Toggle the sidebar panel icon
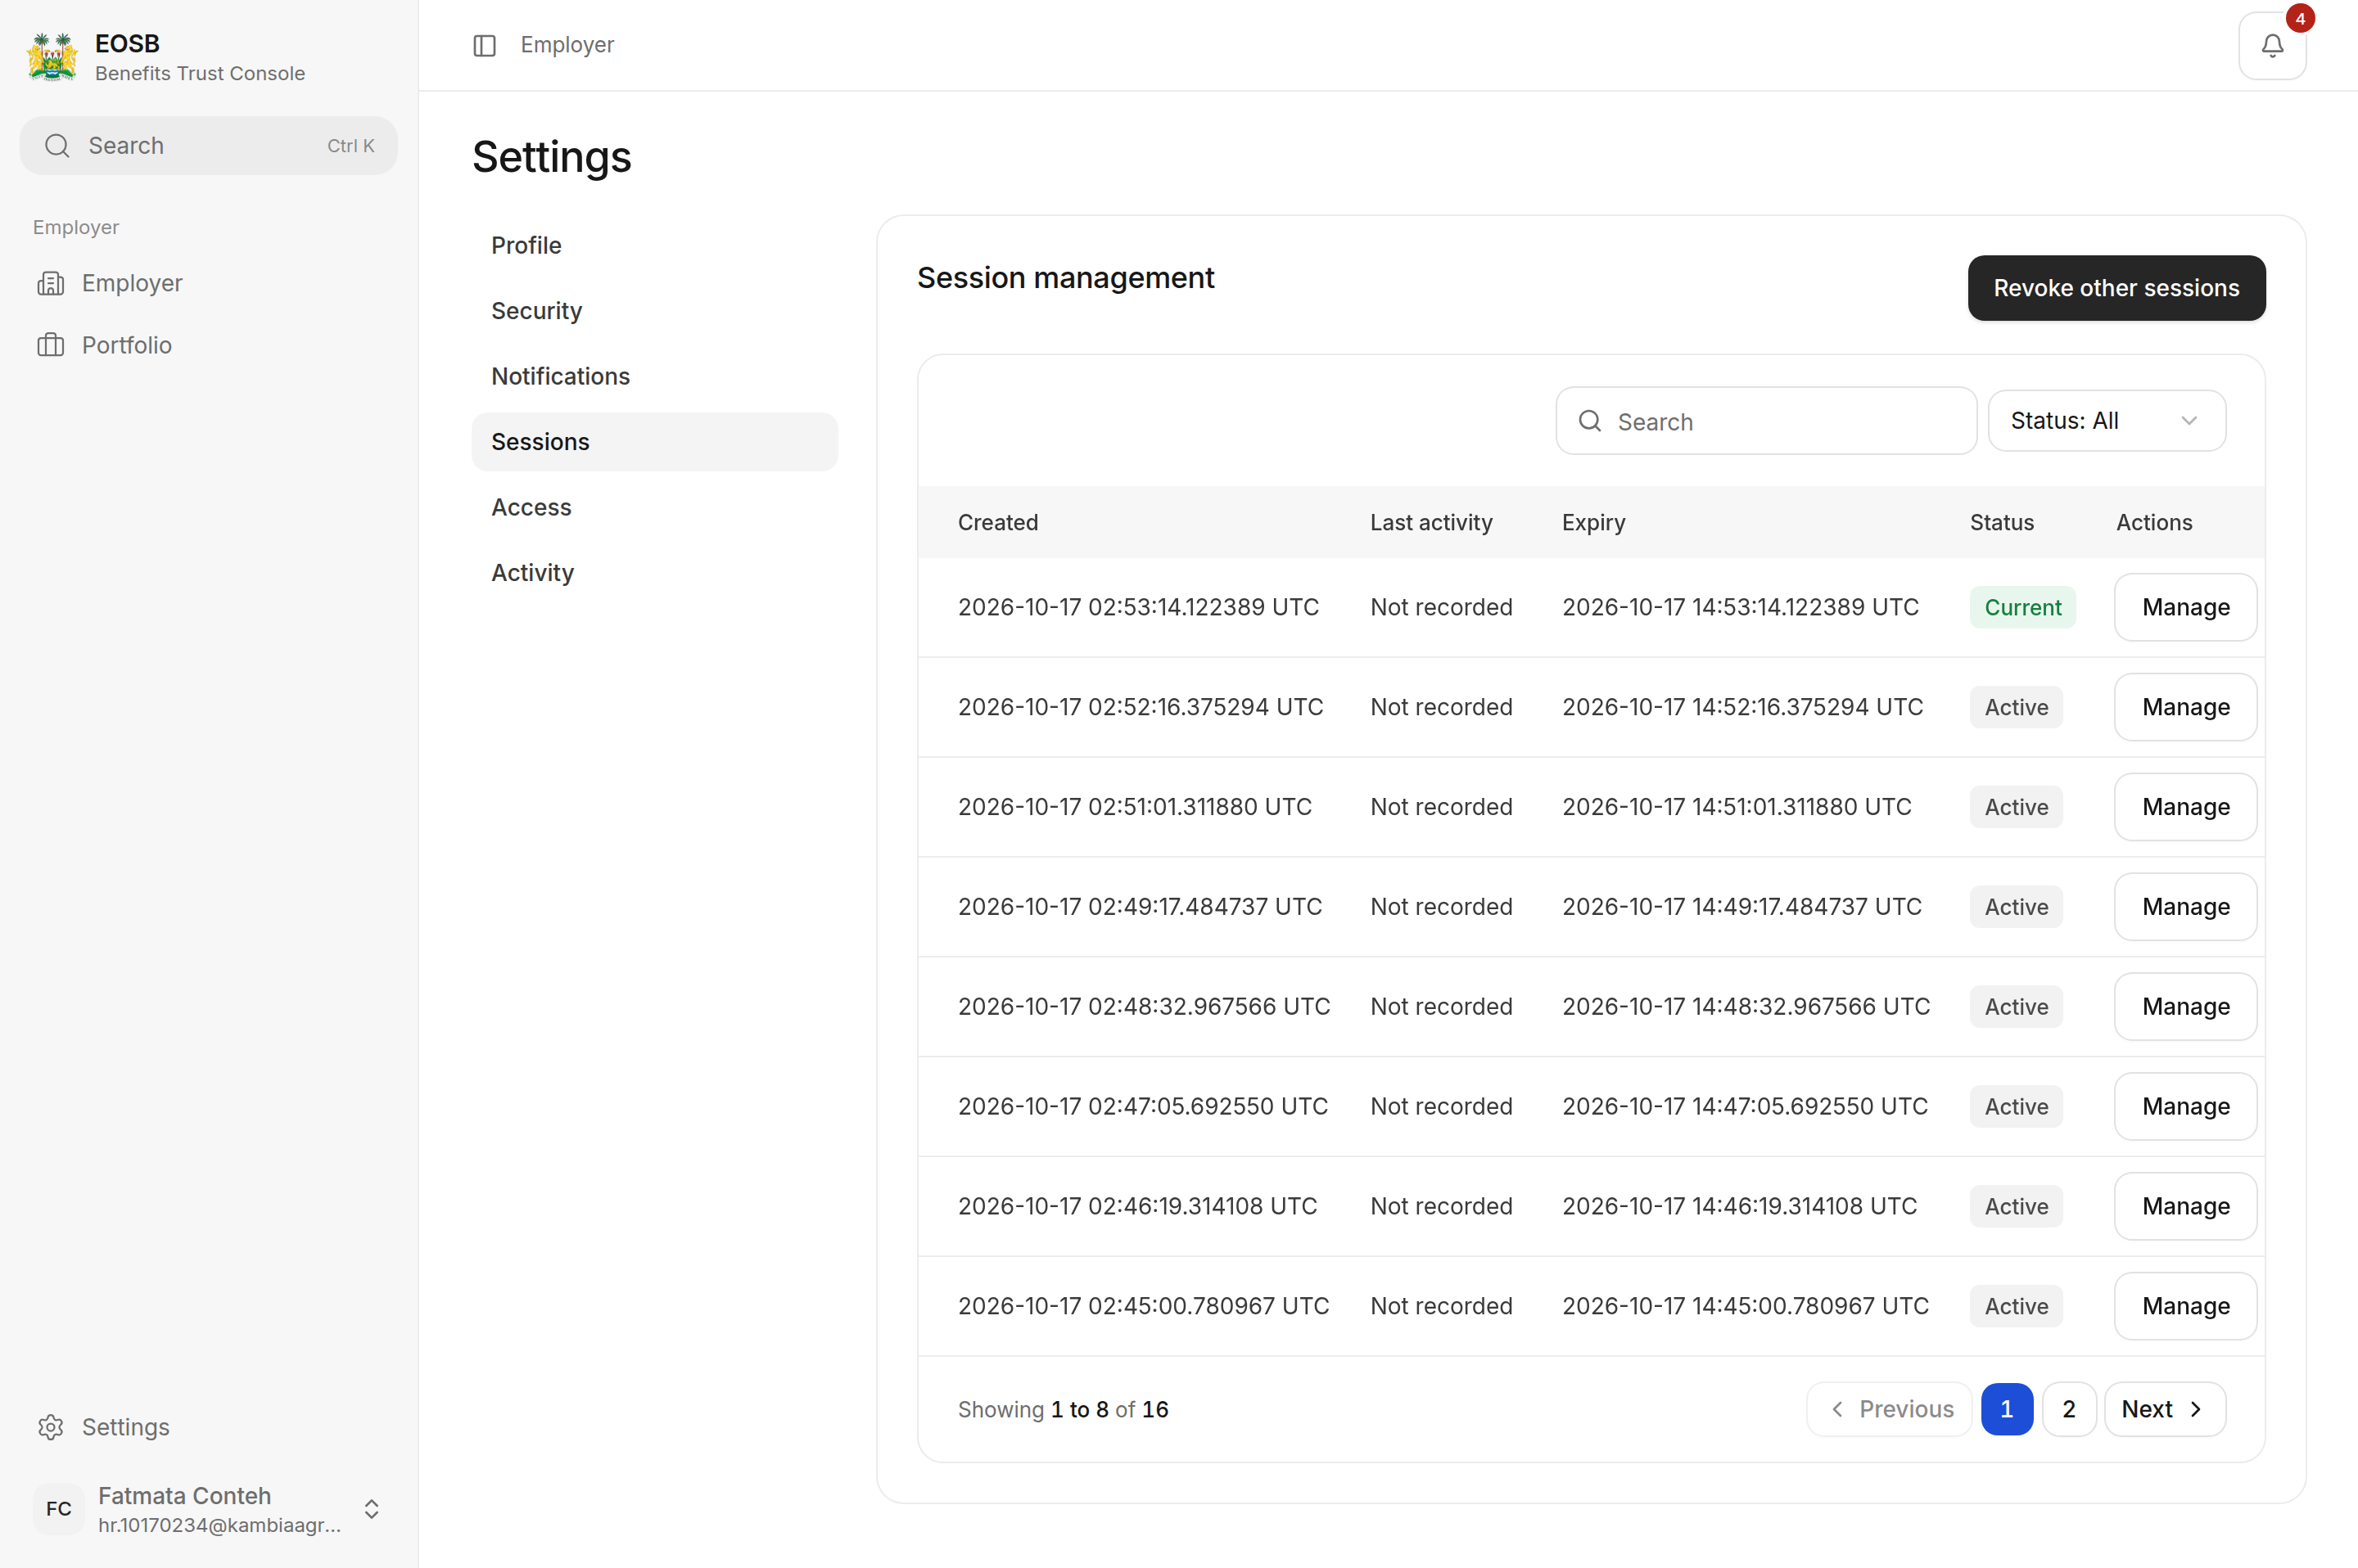 (484, 46)
